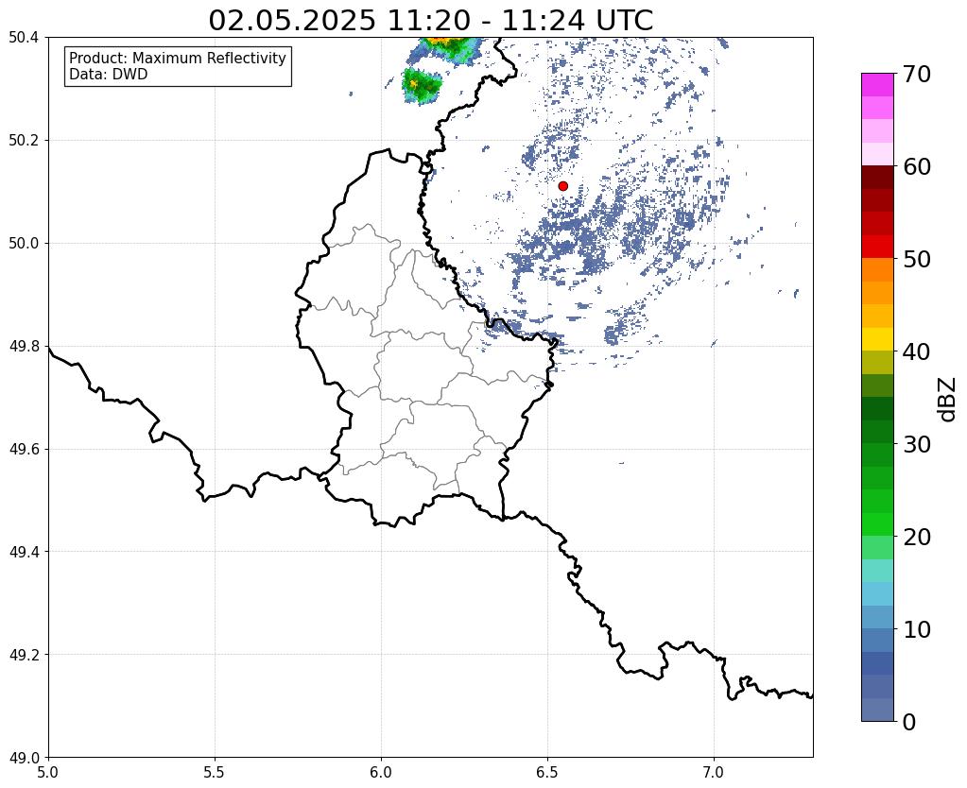This screenshot has width=967, height=788.
Task: Click the longitude 7.0 axis label
Action: tap(714, 772)
